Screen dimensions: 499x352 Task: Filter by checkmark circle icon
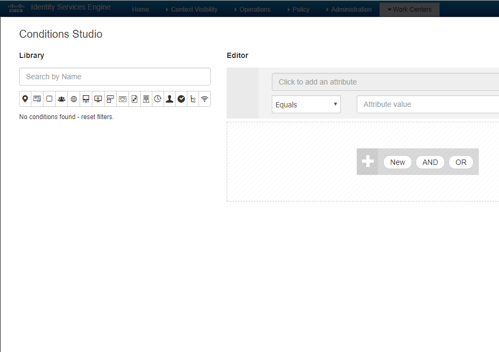coord(181,99)
